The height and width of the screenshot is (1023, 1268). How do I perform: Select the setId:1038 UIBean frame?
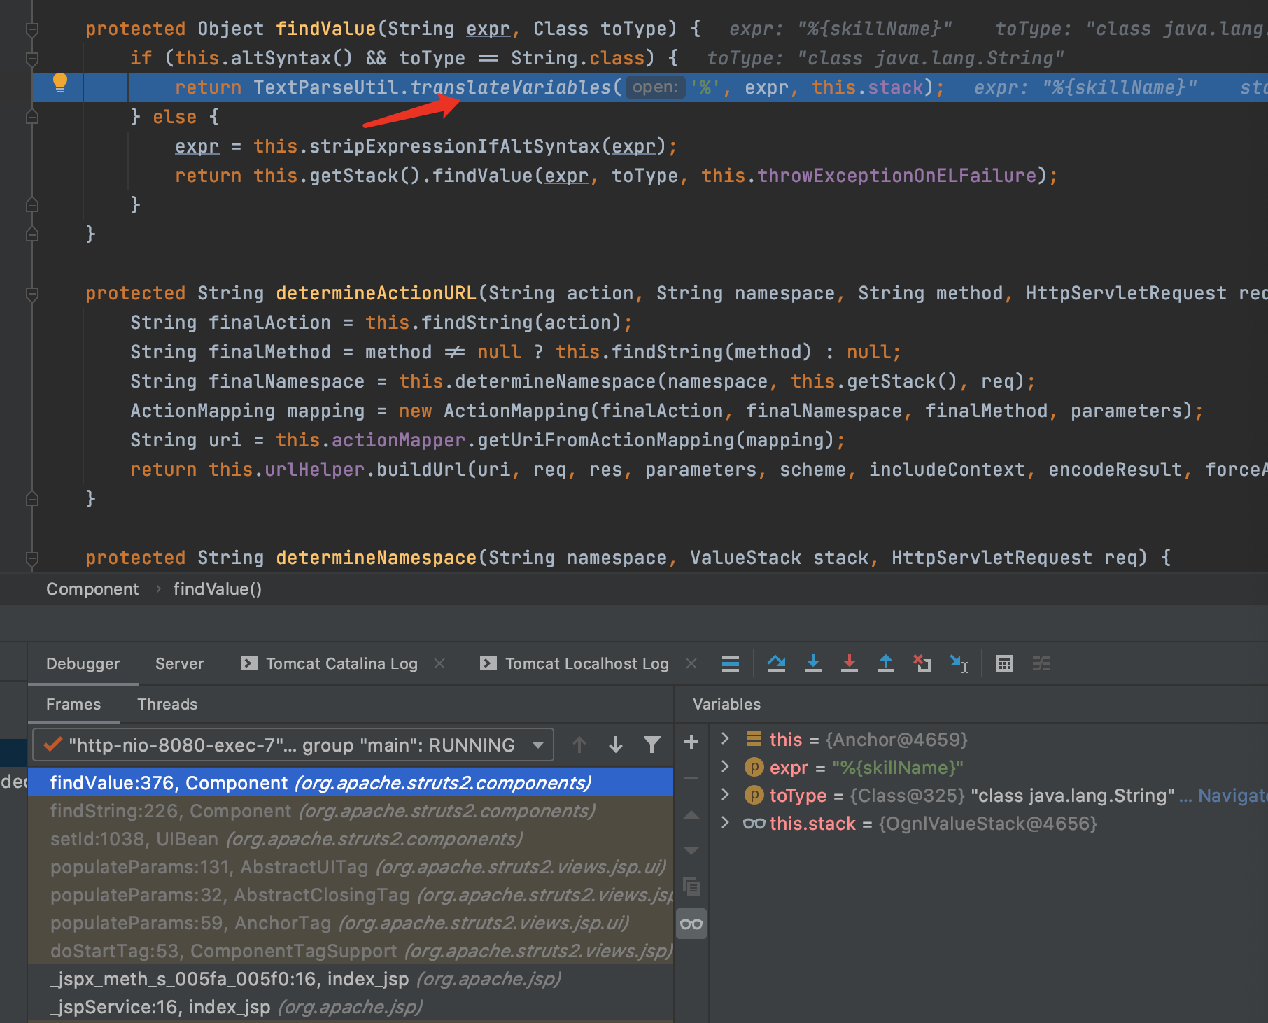351,838
